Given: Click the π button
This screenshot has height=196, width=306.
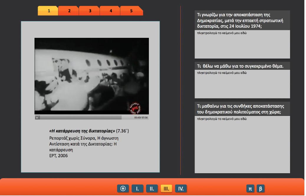Looking at the screenshot, I should tap(250, 189).
